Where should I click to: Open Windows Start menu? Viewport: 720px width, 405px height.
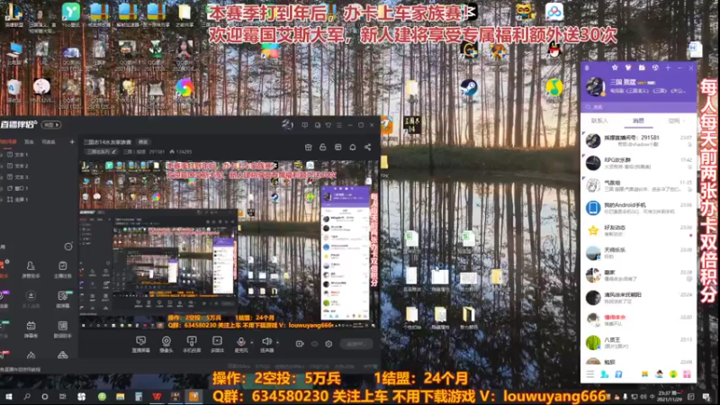coord(9,396)
